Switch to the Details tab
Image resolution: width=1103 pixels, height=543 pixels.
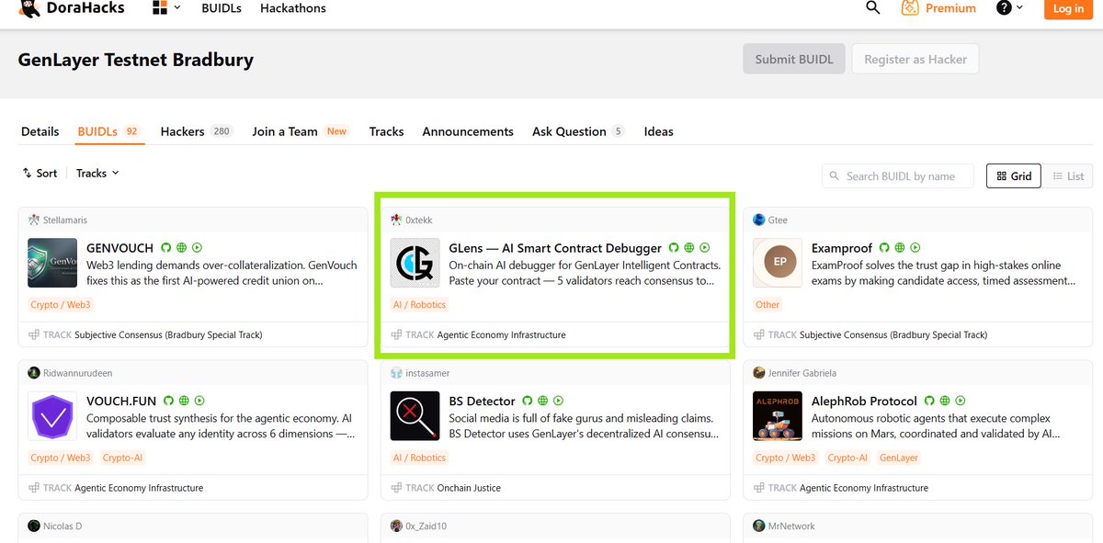tap(40, 131)
